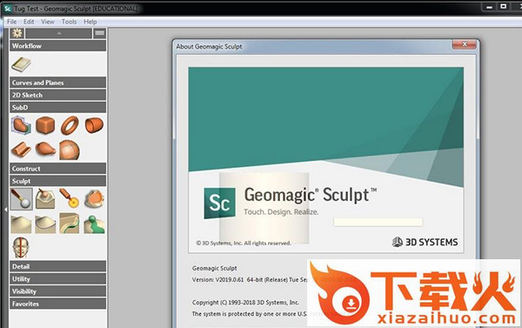Collapse the Sculpt palette section
This screenshot has width=522, height=328.
click(x=58, y=181)
